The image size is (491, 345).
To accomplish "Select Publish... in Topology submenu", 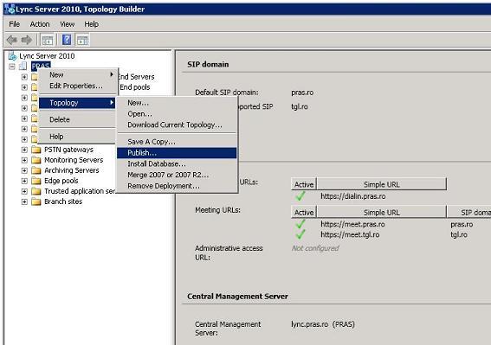I will coord(177,153).
